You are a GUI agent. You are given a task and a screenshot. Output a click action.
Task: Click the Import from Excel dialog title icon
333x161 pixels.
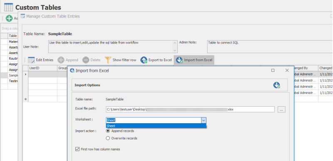coord(72,71)
